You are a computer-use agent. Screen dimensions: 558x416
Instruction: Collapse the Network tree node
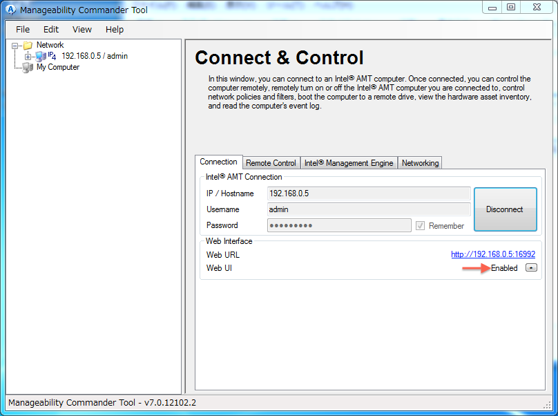coord(15,46)
